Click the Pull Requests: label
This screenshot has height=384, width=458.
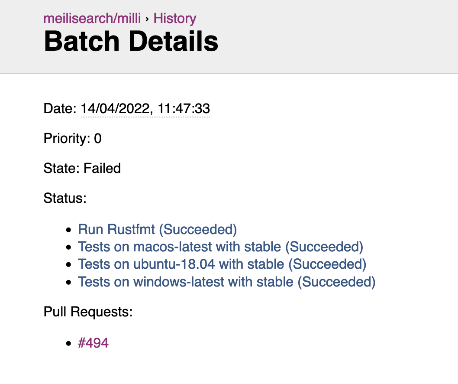88,312
